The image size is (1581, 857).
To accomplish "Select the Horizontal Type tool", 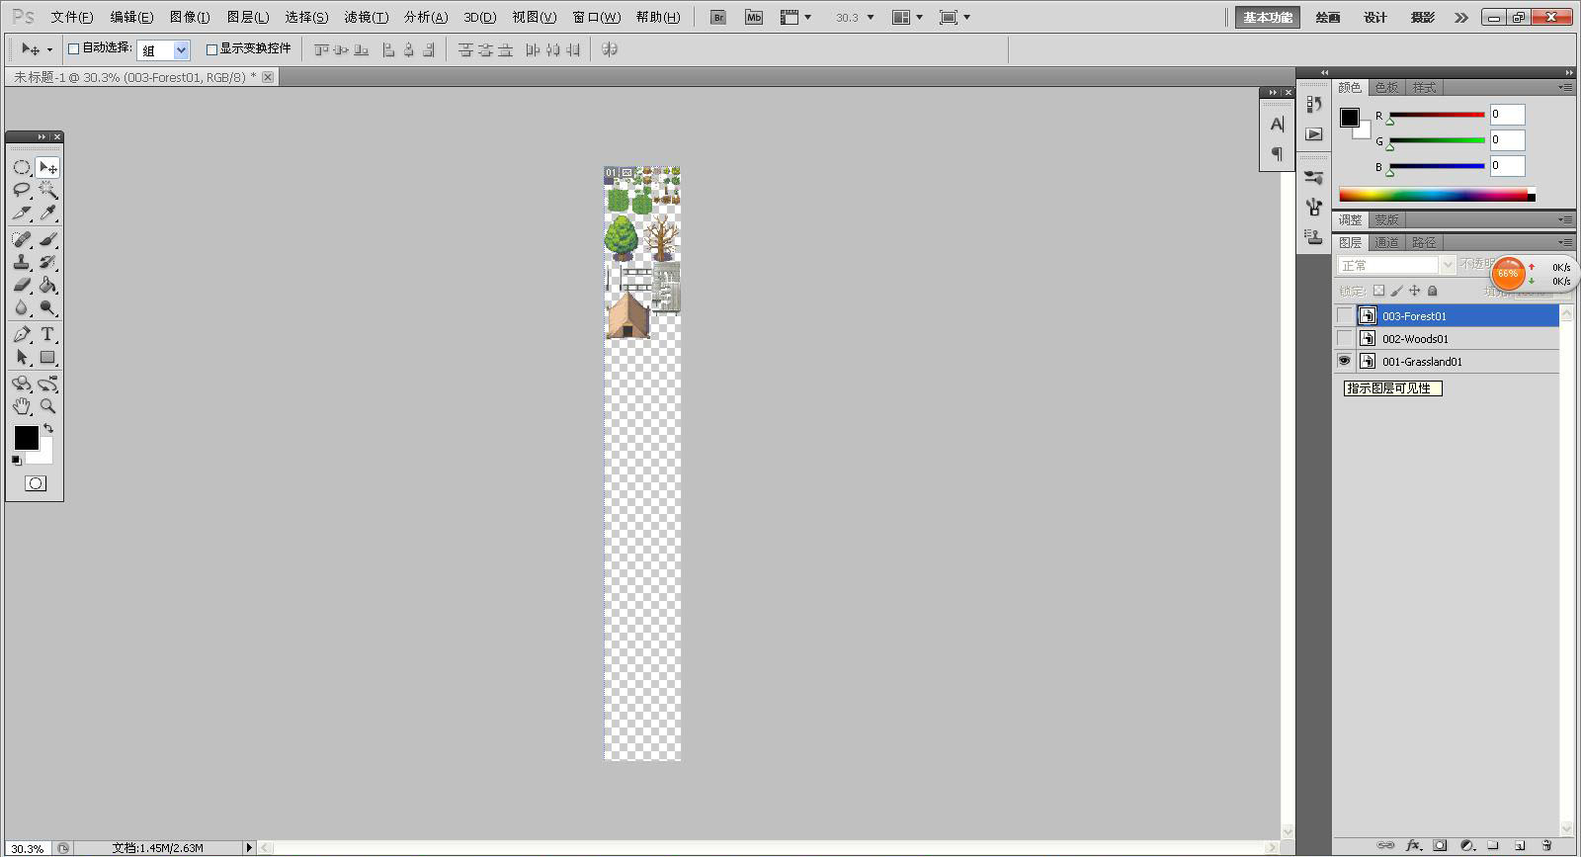I will pyautogui.click(x=47, y=334).
